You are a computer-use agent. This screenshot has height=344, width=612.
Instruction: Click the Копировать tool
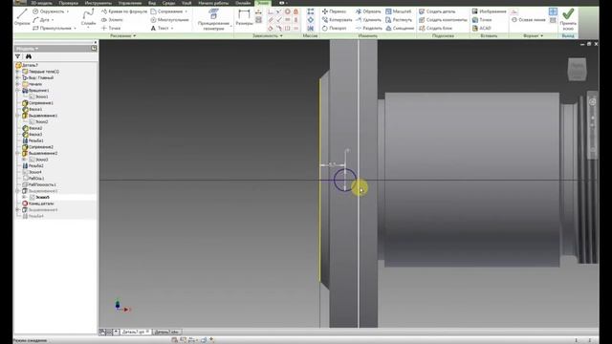click(x=337, y=20)
